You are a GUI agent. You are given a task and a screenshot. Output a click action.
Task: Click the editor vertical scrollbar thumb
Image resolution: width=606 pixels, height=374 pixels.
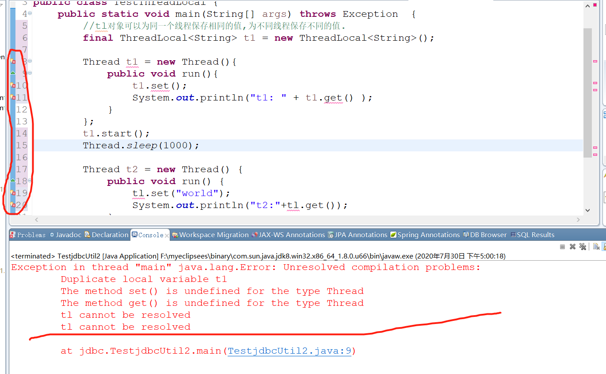(x=587, y=93)
